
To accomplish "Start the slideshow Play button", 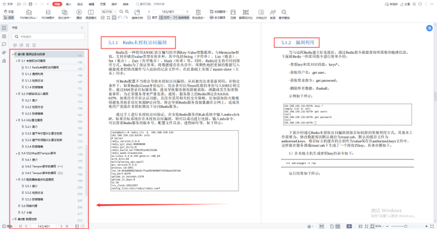I will pos(79,14).
